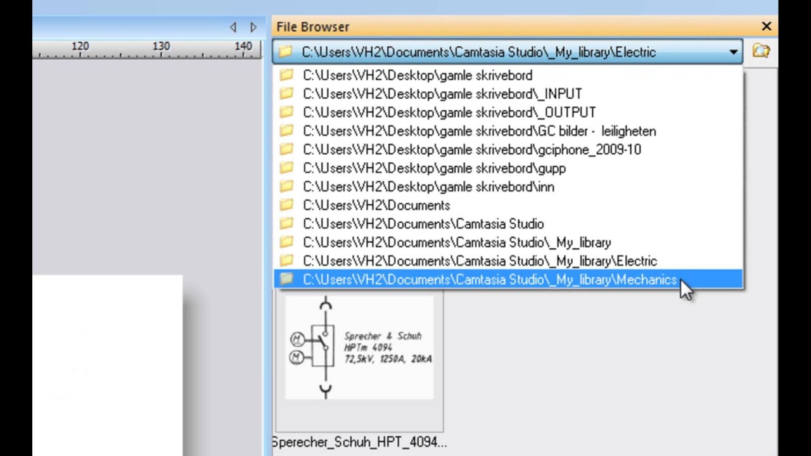Select the _My_library\Electric folder entry in list
Viewport: 811px width, 456px height.
click(x=508, y=261)
